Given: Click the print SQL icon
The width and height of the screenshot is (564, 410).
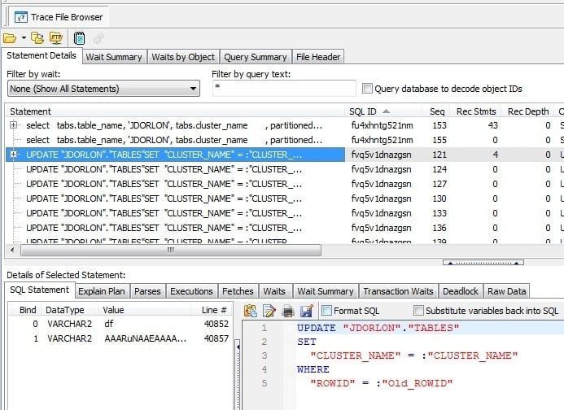Looking at the screenshot, I should point(288,311).
